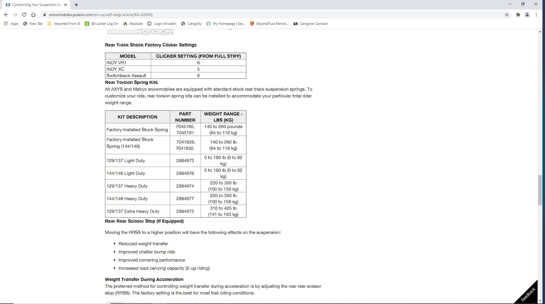Click the Improved chatter bump ride bullet
This screenshot has width=545, height=304.
tap(147, 252)
